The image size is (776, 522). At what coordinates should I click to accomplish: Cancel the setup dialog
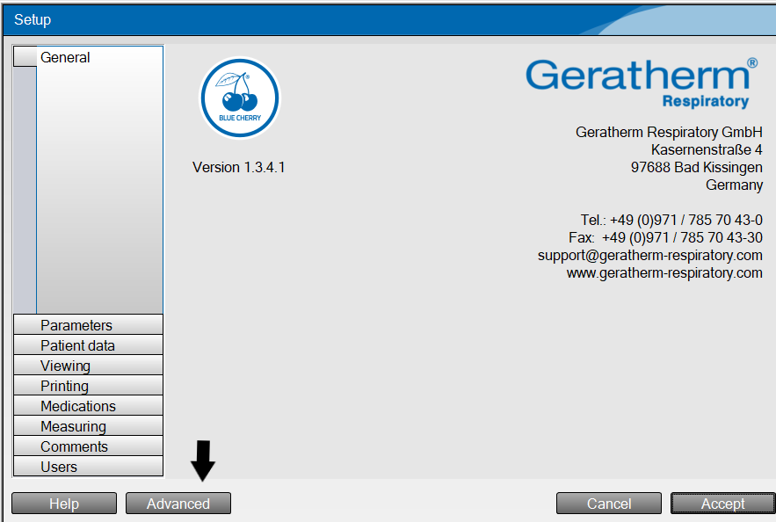click(609, 504)
